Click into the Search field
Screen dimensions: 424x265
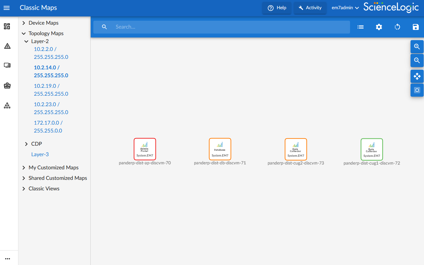click(x=230, y=27)
